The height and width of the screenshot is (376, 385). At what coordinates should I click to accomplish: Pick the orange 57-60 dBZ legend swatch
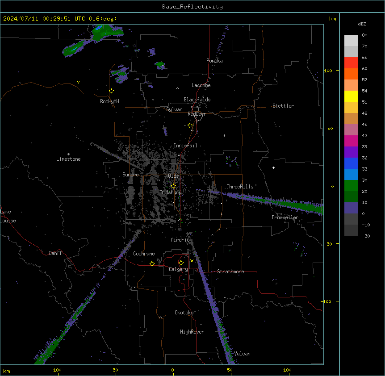[x=351, y=74]
